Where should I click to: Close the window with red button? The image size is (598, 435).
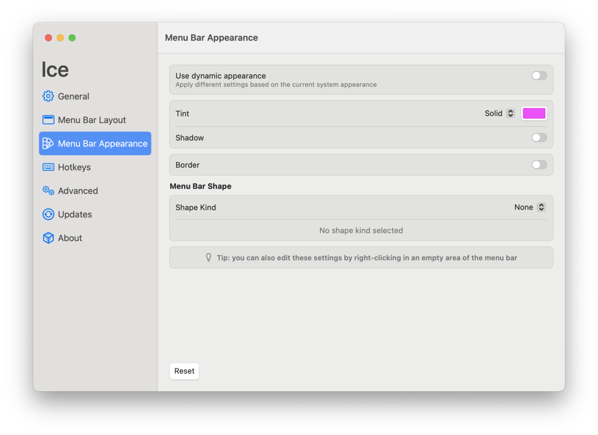pyautogui.click(x=48, y=38)
